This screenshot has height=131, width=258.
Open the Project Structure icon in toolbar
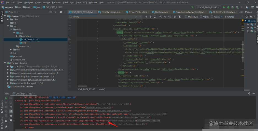coord(247,7)
